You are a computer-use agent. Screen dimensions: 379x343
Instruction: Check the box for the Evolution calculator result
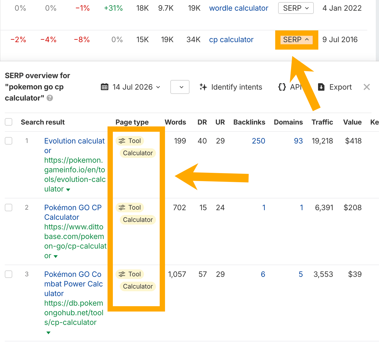tap(9, 141)
